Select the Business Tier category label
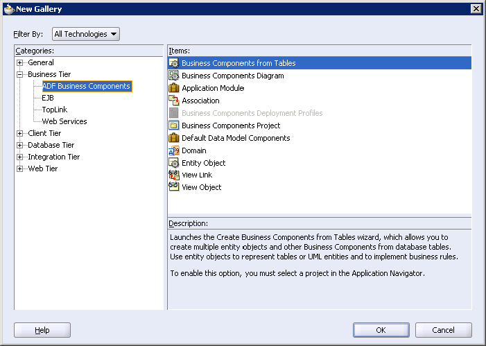The width and height of the screenshot is (486, 346). pos(49,74)
